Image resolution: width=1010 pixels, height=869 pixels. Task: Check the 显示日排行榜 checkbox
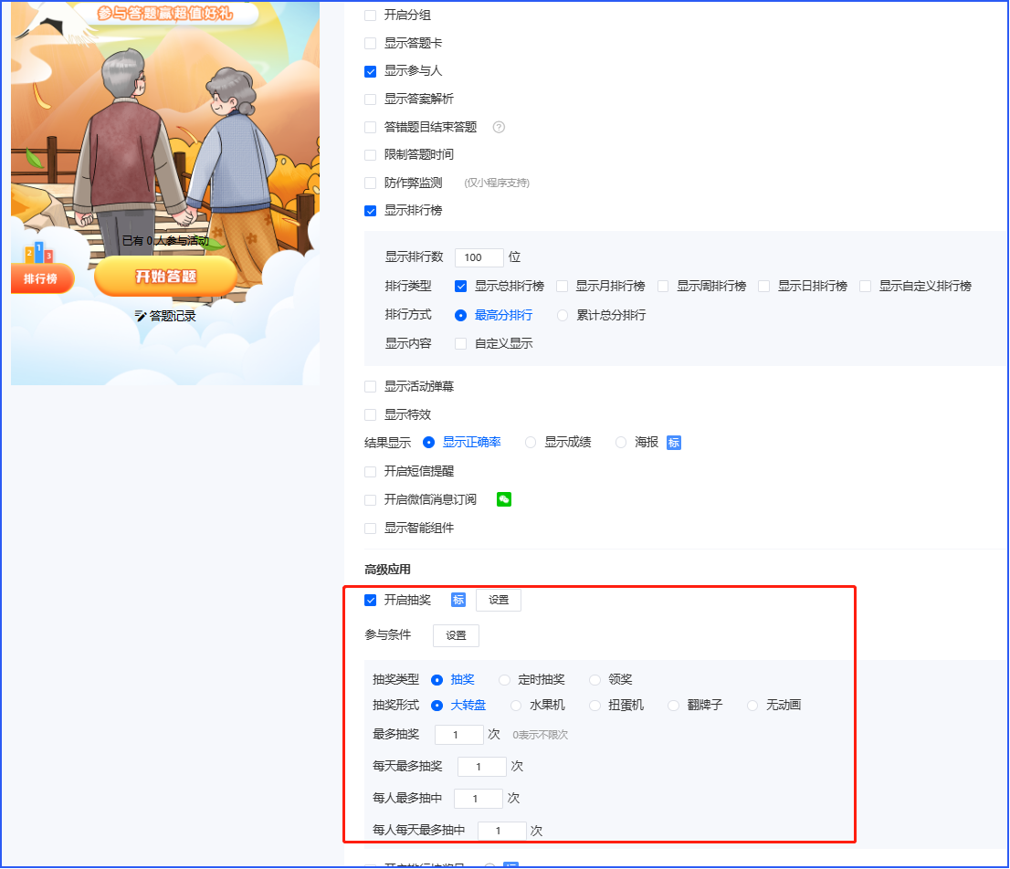764,287
